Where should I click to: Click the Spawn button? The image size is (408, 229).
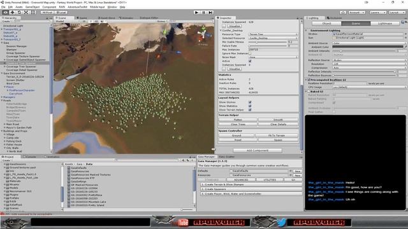coord(278,140)
